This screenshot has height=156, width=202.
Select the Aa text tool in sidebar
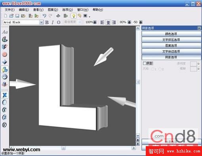pos(5,32)
